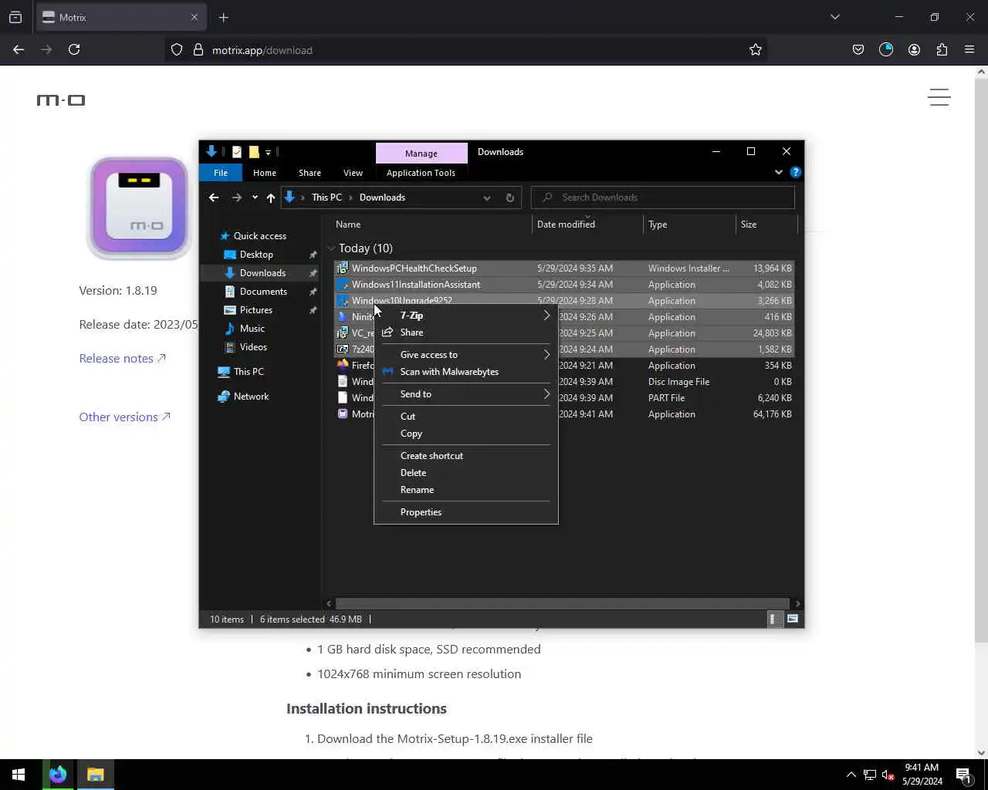Open the Firefox account icon

coord(914,49)
